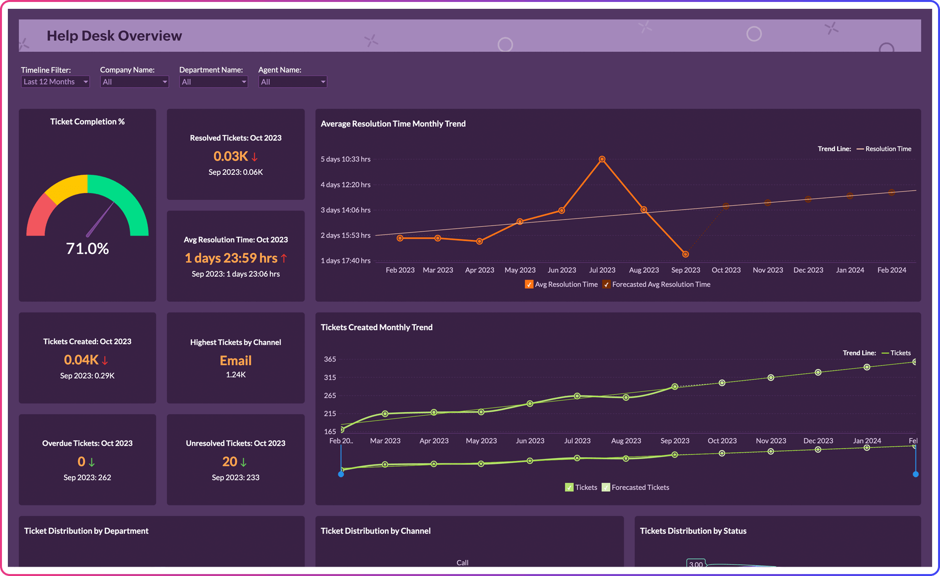Uncheck the Avg Resolution Time legend checkbox

pos(529,284)
